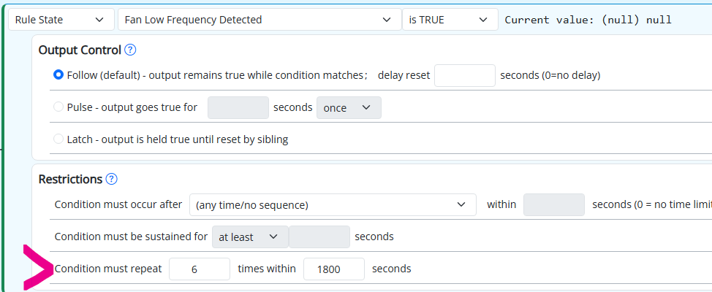
Task: Open the Rule State type dropdown
Action: pyautogui.click(x=61, y=20)
